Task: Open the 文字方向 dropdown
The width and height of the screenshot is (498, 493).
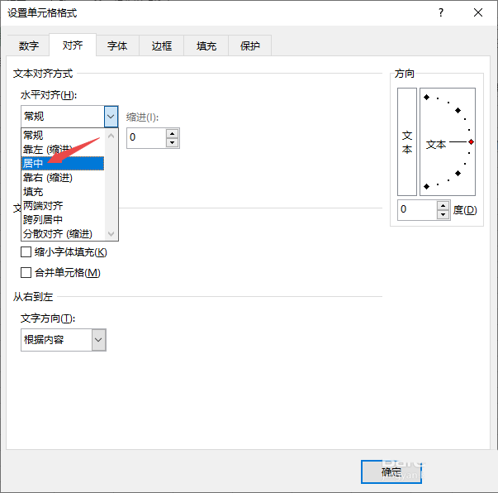Action: [98, 339]
